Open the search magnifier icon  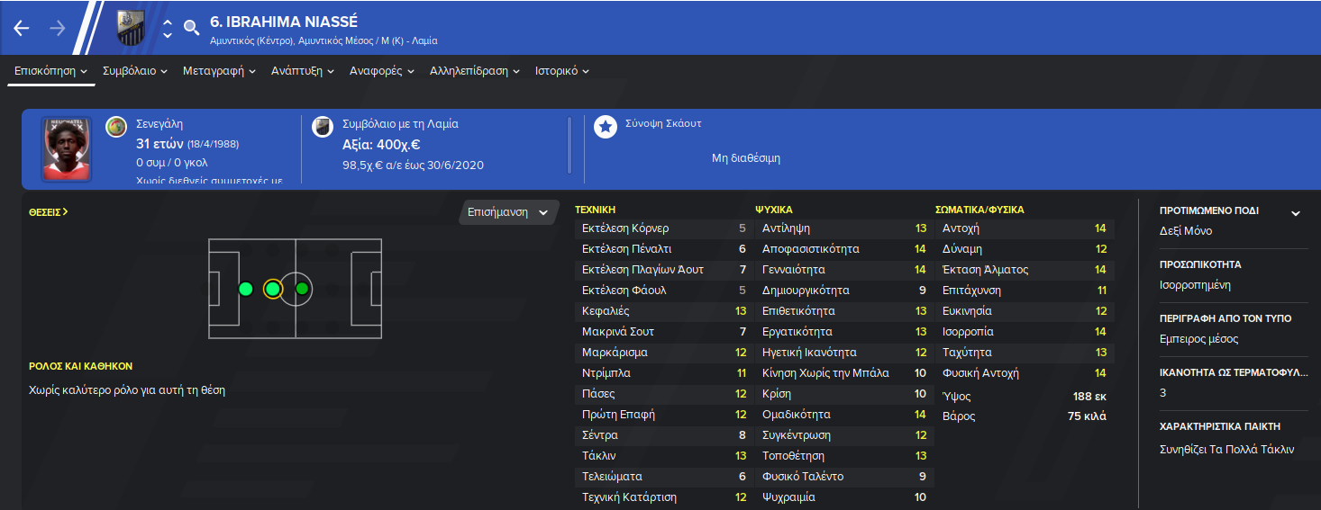point(191,28)
